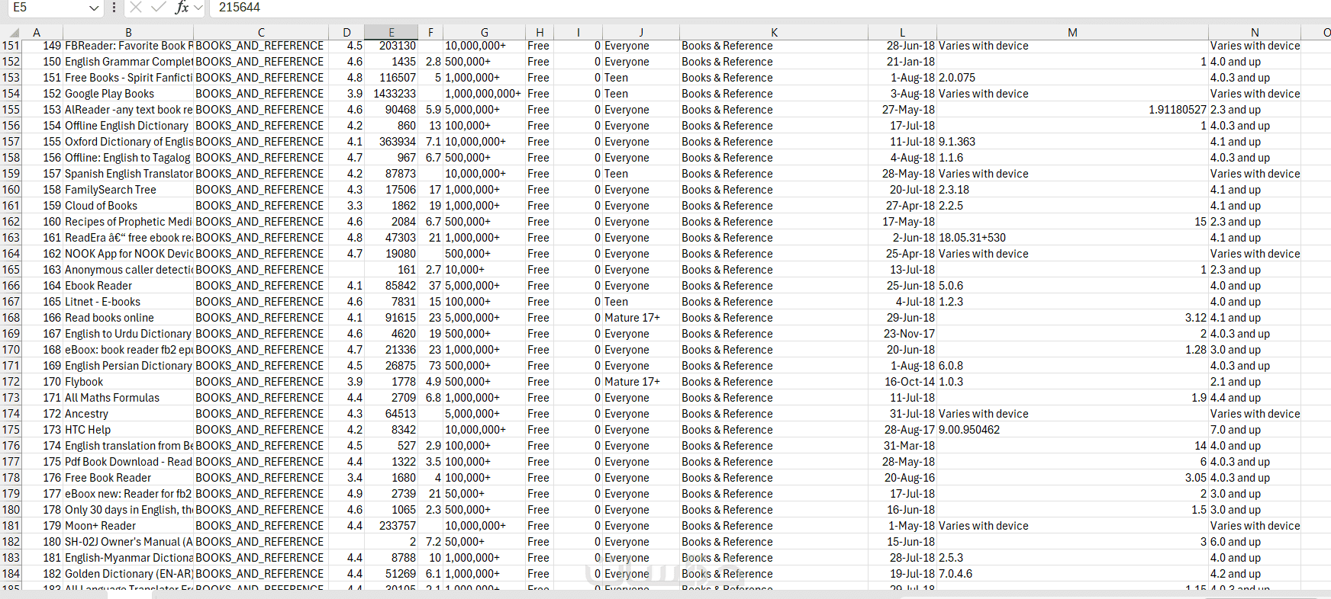Click the version cell '18.05.31+530'
Screen dimensions: 1331x599
coord(1072,238)
